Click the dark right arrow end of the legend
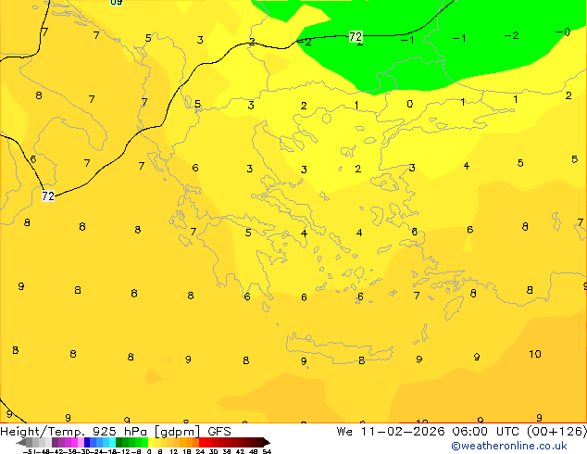 pyautogui.click(x=267, y=443)
